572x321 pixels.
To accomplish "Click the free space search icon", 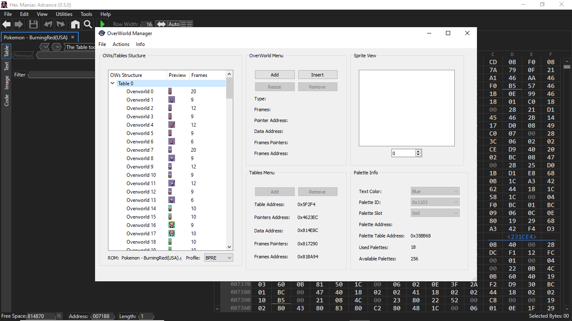I will pos(59,316).
